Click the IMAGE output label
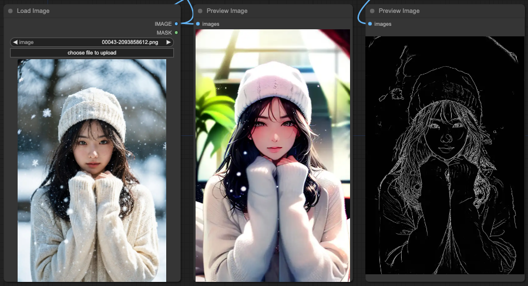The width and height of the screenshot is (528, 286). [163, 24]
